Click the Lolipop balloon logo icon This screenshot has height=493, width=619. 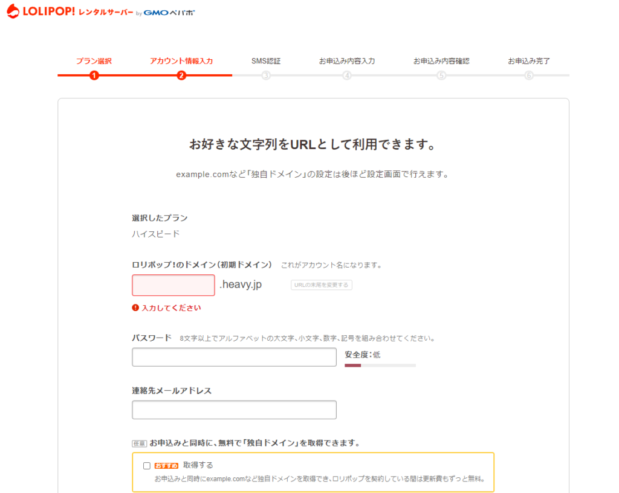click(13, 11)
